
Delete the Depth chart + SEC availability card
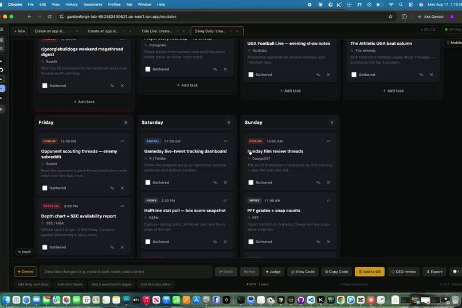click(x=122, y=248)
